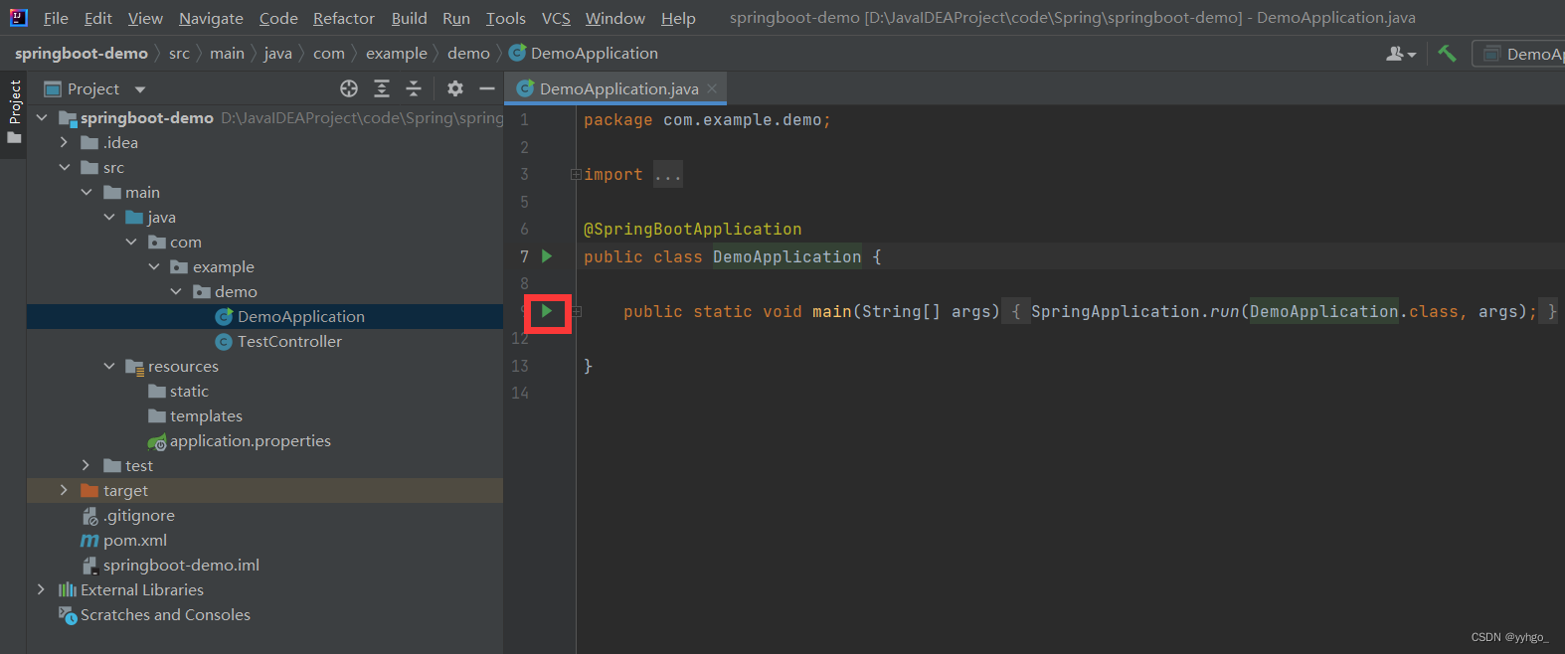This screenshot has width=1565, height=654.
Task: Collapse the demo package
Action: pos(176,291)
